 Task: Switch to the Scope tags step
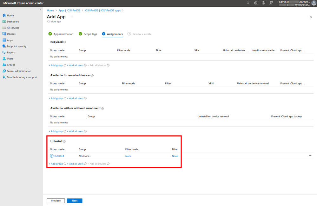88,34
